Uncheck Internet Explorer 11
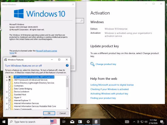Viewport: 167px width, 125px height. (9, 100)
